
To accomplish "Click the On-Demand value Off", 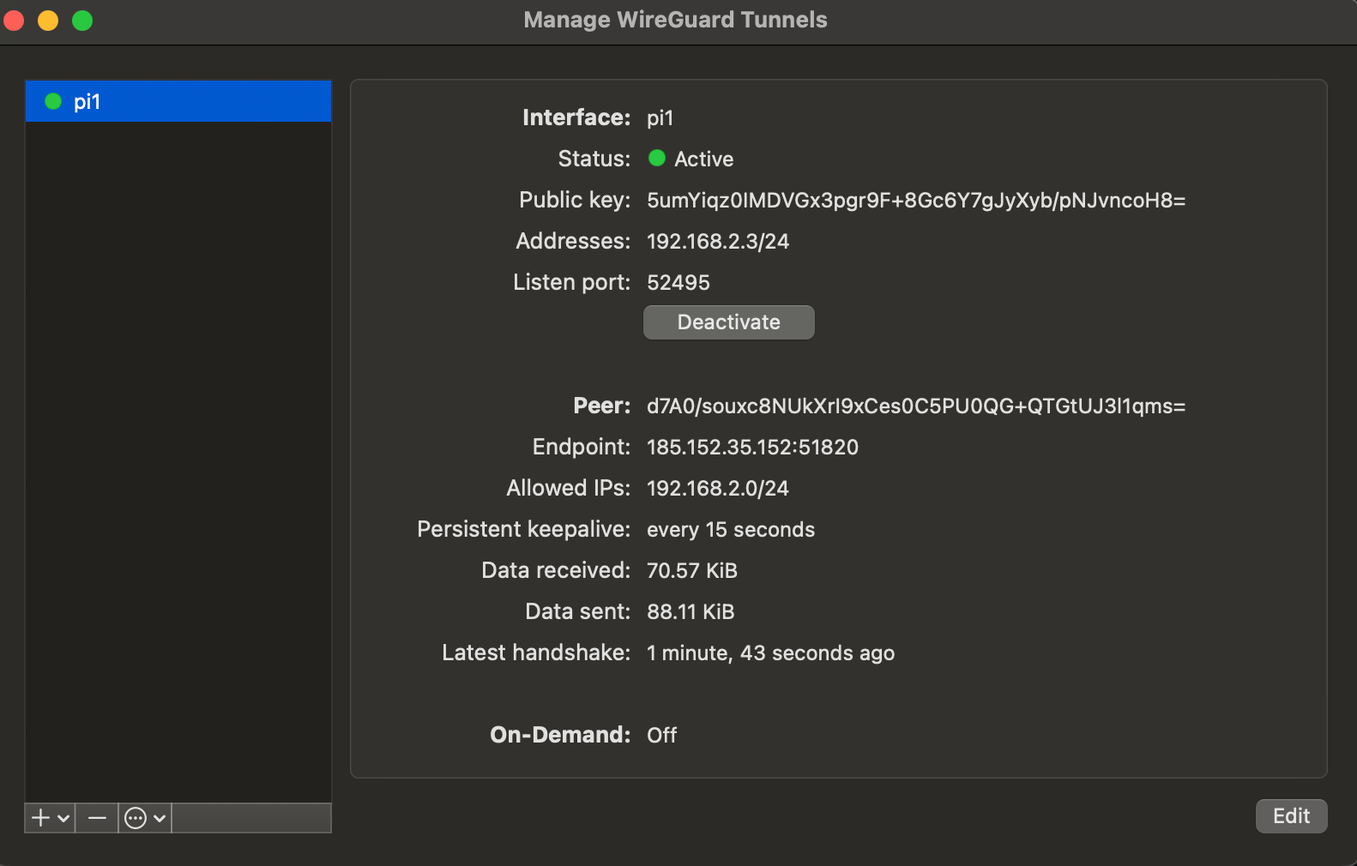I will coord(661,735).
